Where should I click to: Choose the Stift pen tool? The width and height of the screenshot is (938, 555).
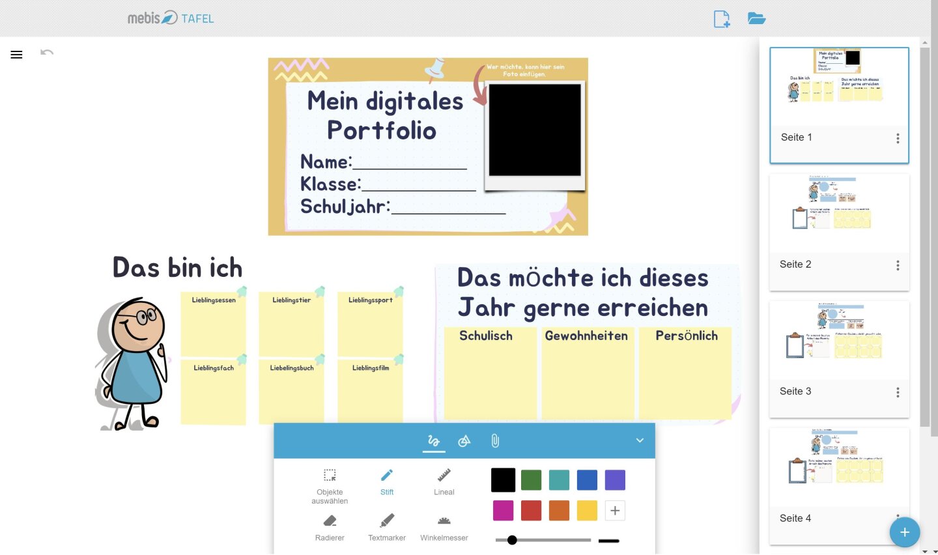(x=387, y=481)
